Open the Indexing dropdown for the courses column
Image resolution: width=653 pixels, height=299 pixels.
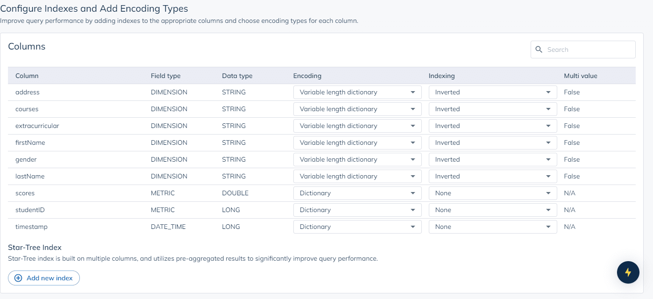click(x=492, y=109)
